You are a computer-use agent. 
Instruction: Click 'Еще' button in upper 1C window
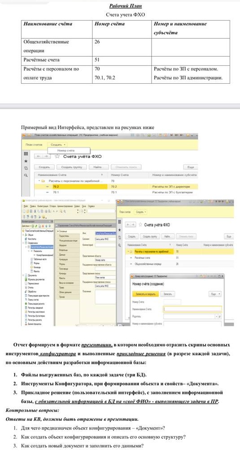click(x=191, y=167)
